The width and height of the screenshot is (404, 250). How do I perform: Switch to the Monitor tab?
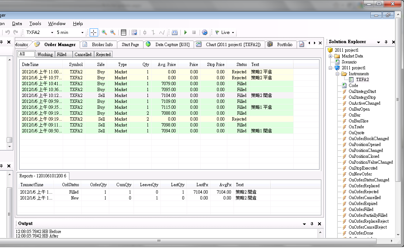[x=22, y=45]
